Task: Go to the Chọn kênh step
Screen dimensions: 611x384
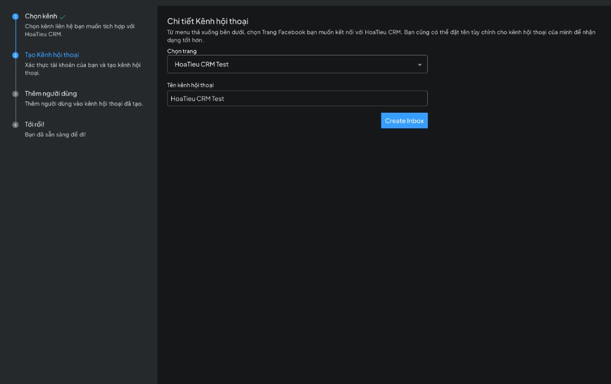Action: (x=41, y=16)
